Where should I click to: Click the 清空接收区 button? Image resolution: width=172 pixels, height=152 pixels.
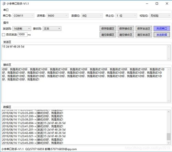[x=126, y=35]
